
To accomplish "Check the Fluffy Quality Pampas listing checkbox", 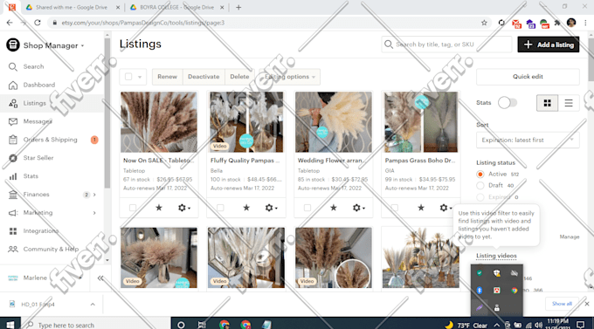I will [x=220, y=208].
